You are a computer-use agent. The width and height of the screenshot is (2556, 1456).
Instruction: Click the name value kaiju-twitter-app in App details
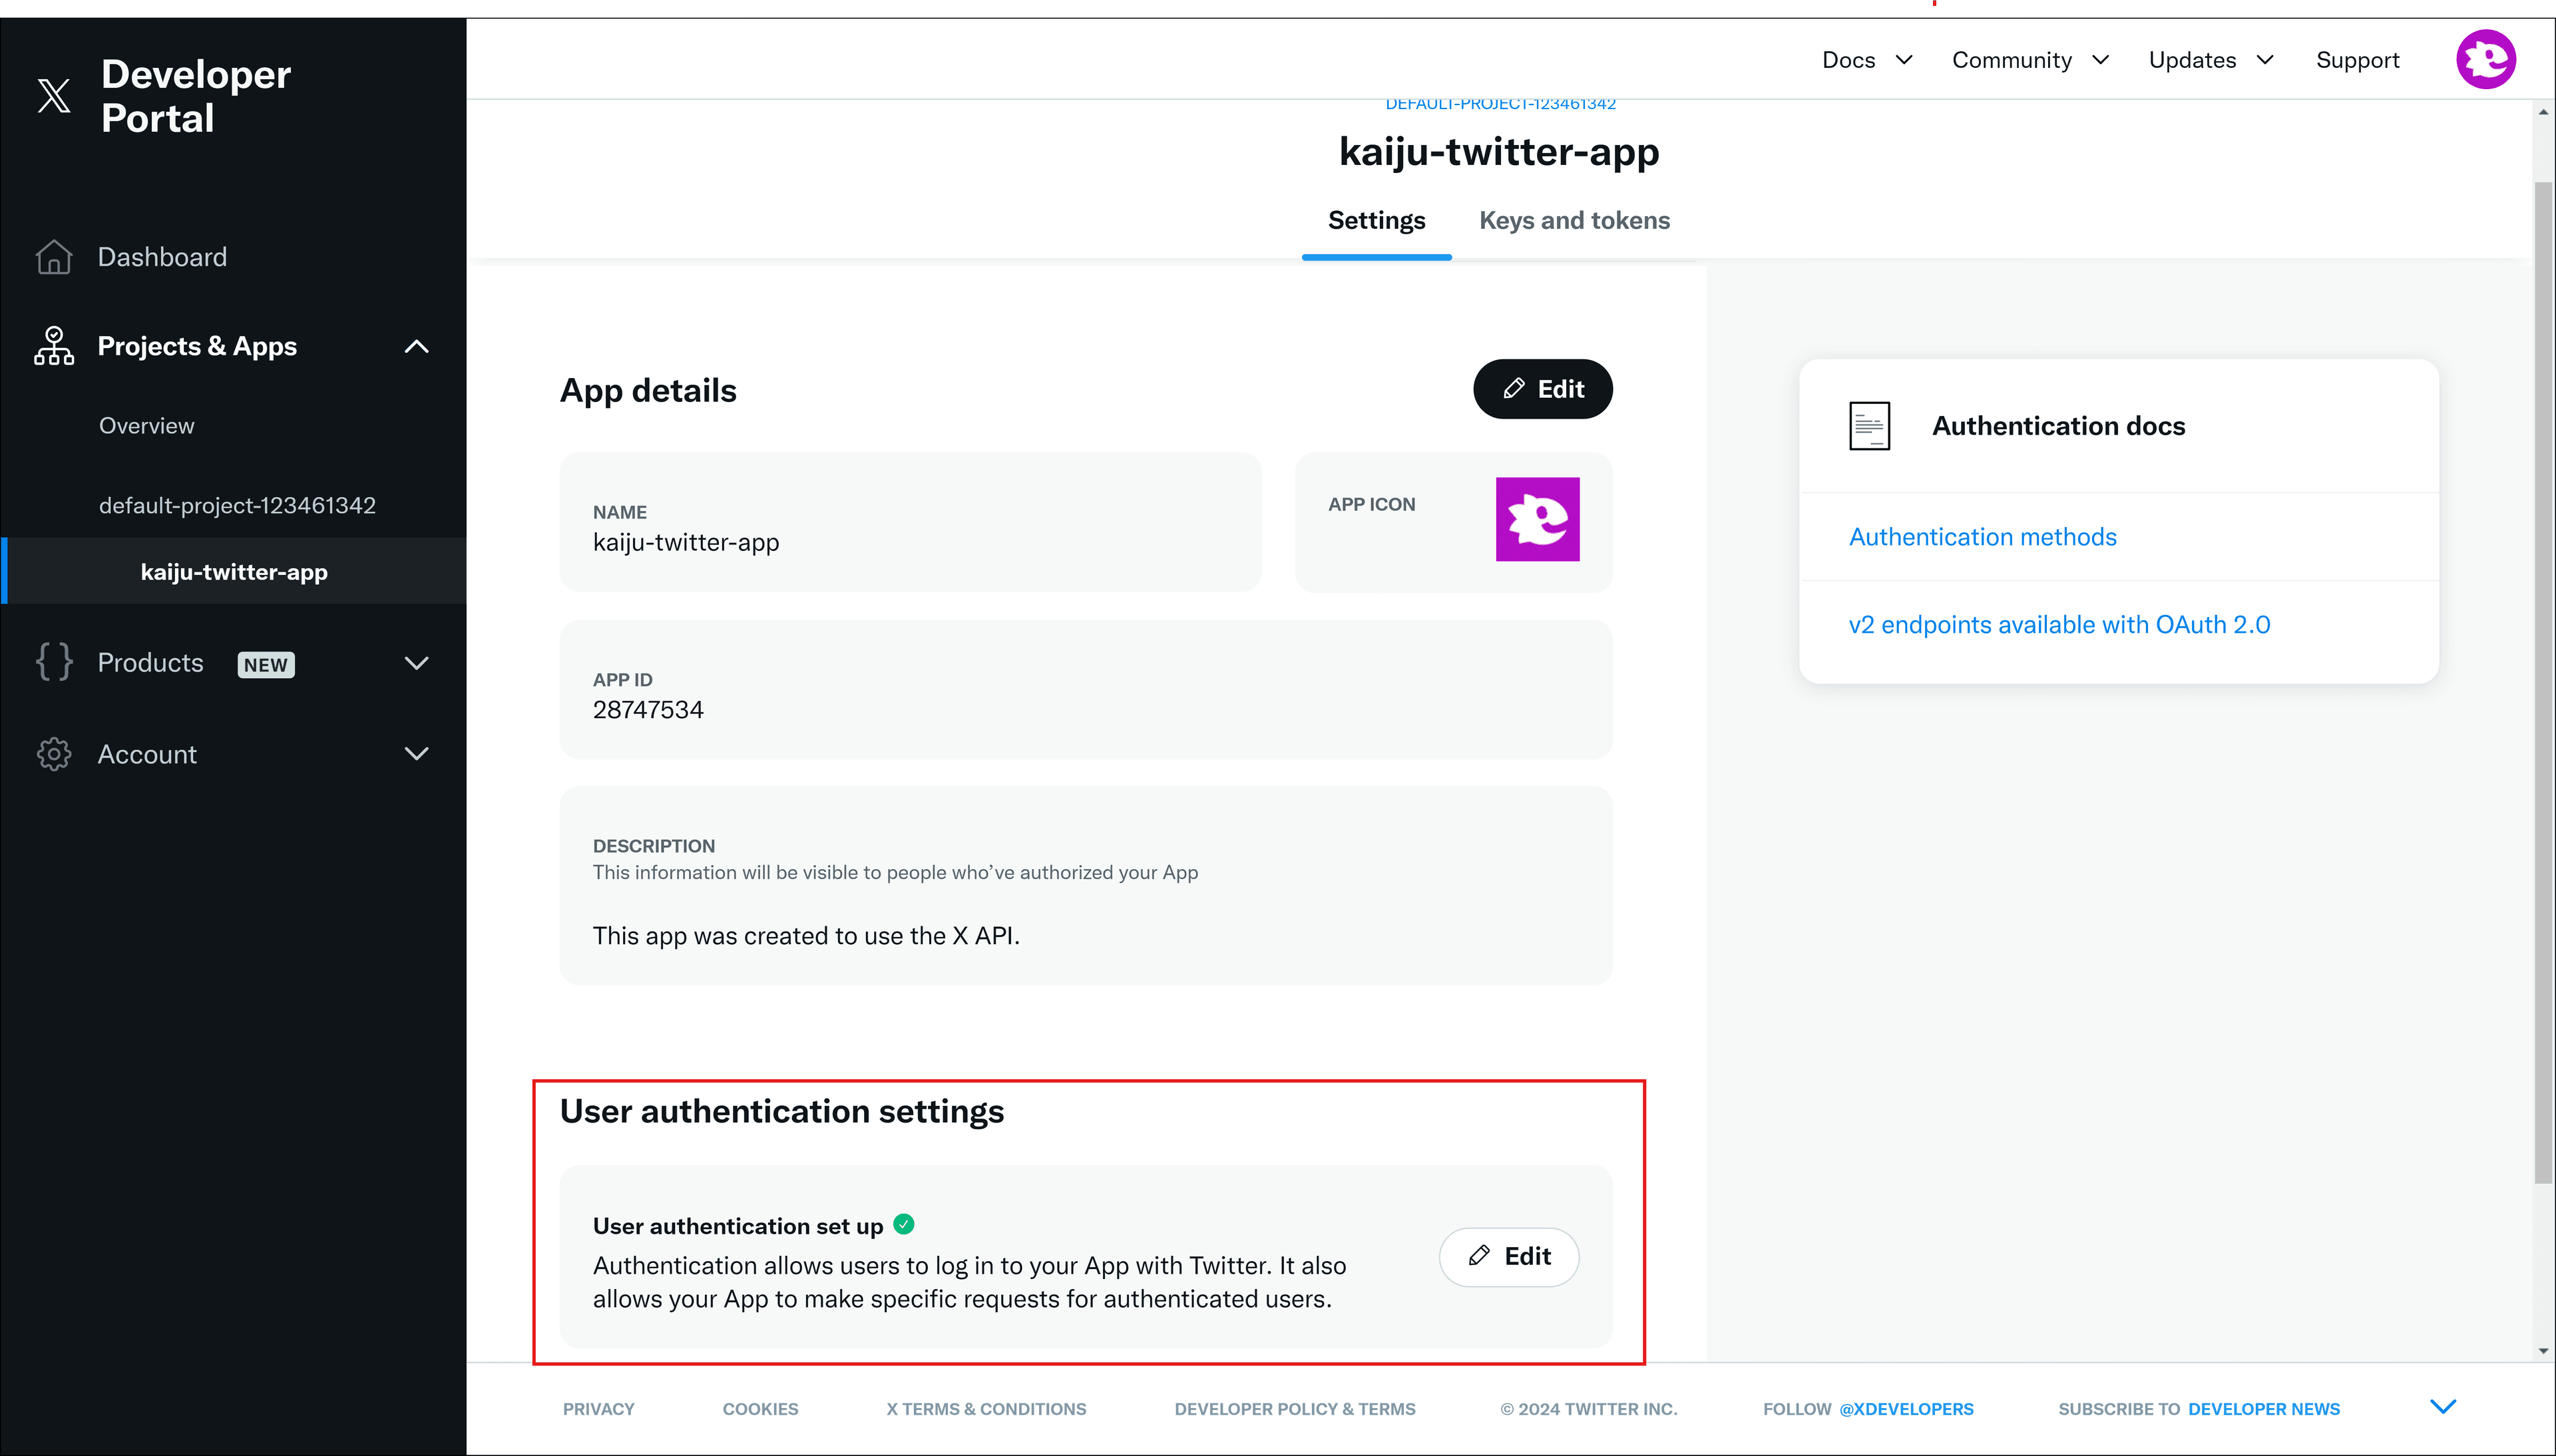point(686,542)
